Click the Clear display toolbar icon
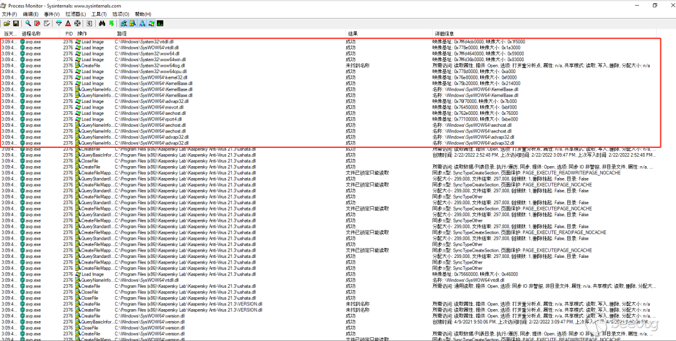This screenshot has width=676, height=341. pos(46,23)
